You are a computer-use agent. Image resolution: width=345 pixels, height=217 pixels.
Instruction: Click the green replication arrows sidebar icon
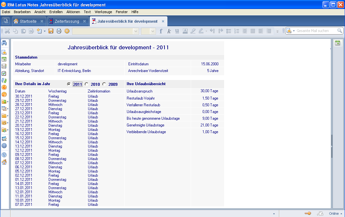click(x=4, y=80)
